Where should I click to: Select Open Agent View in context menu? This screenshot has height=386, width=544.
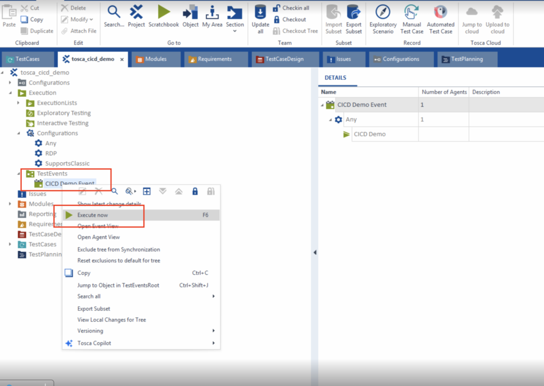(141, 237)
